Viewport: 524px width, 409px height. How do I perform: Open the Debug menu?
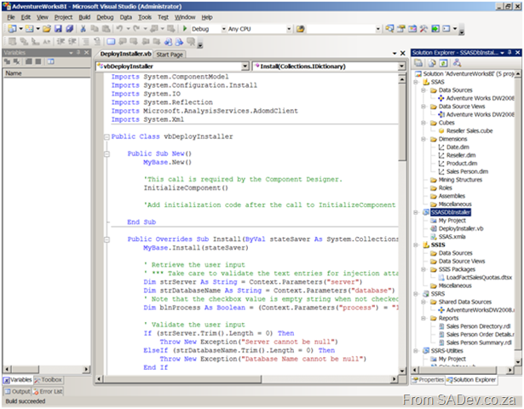(x=105, y=17)
